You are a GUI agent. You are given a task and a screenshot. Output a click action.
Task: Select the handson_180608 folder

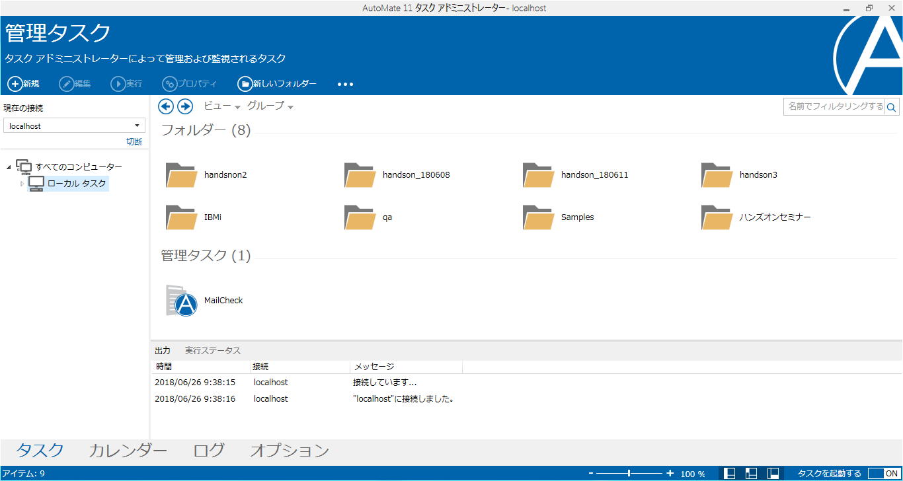coord(397,175)
